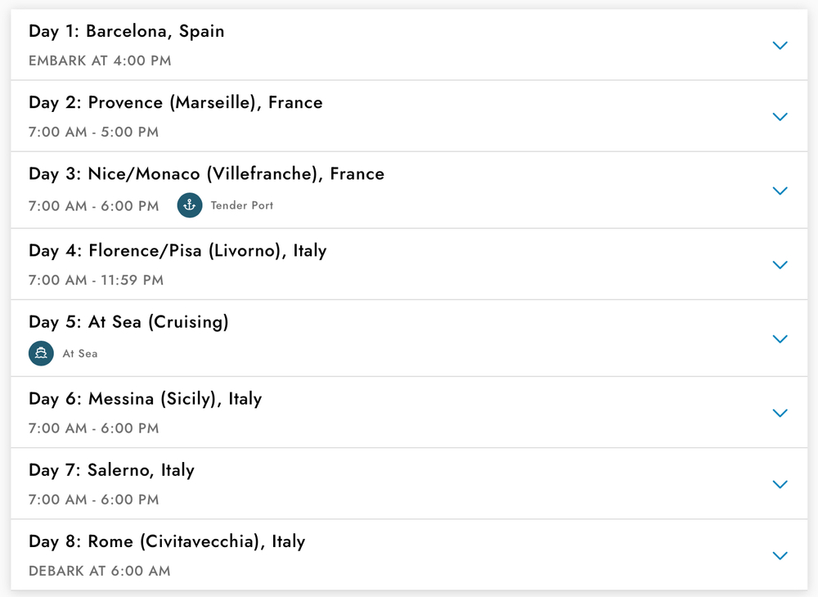Expand Day 1 Barcelona chevron
The height and width of the screenshot is (597, 818).
click(780, 46)
